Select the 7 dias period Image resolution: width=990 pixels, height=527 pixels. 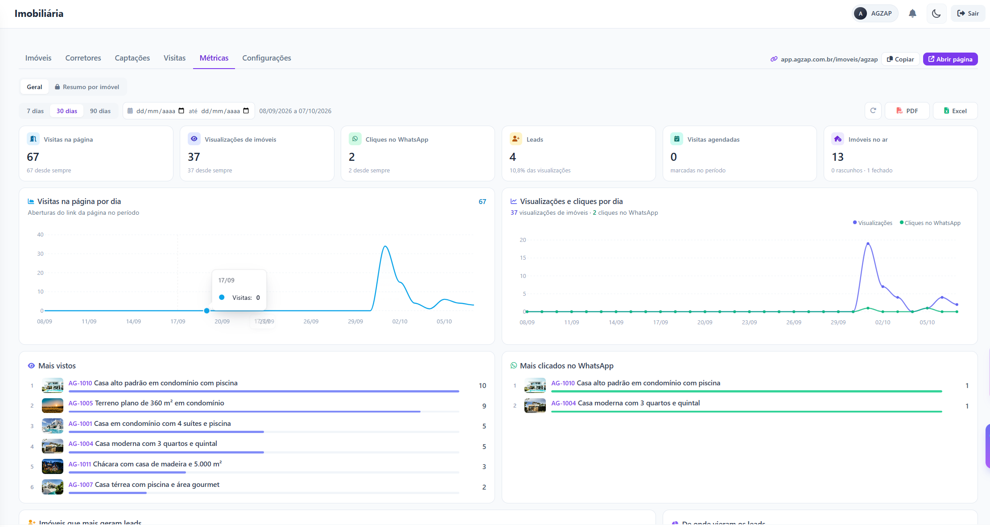tap(35, 111)
